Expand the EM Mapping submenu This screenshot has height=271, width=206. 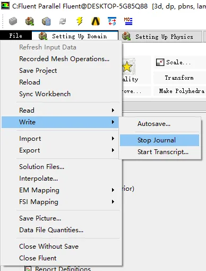click(x=113, y=190)
